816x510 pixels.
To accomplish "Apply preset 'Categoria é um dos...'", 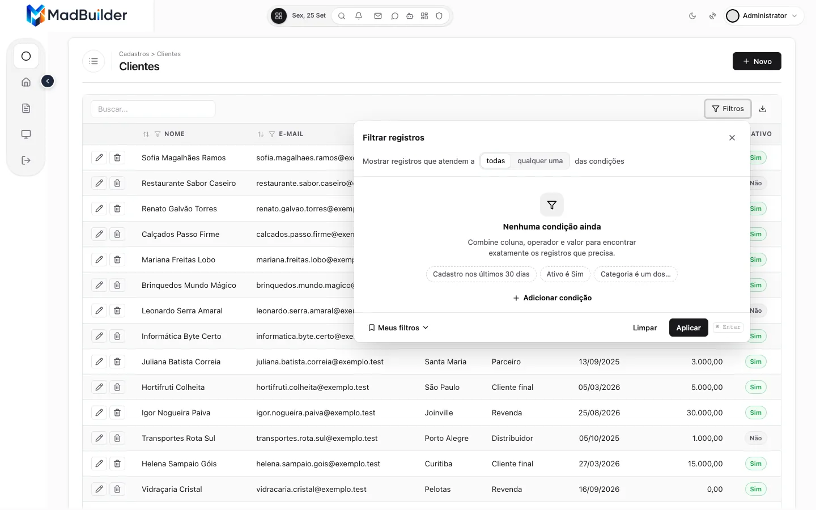I will (635, 274).
